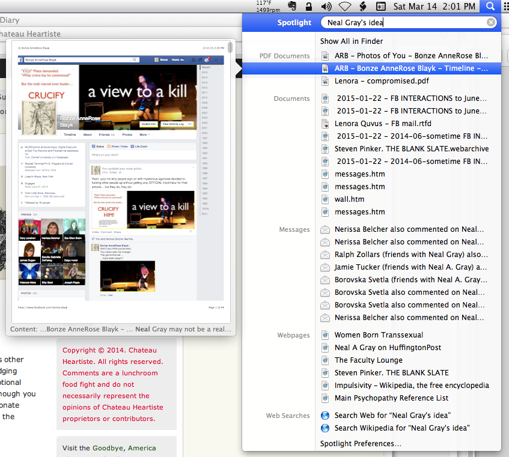Open the keyboard input menu bar icon

(x=381, y=7)
